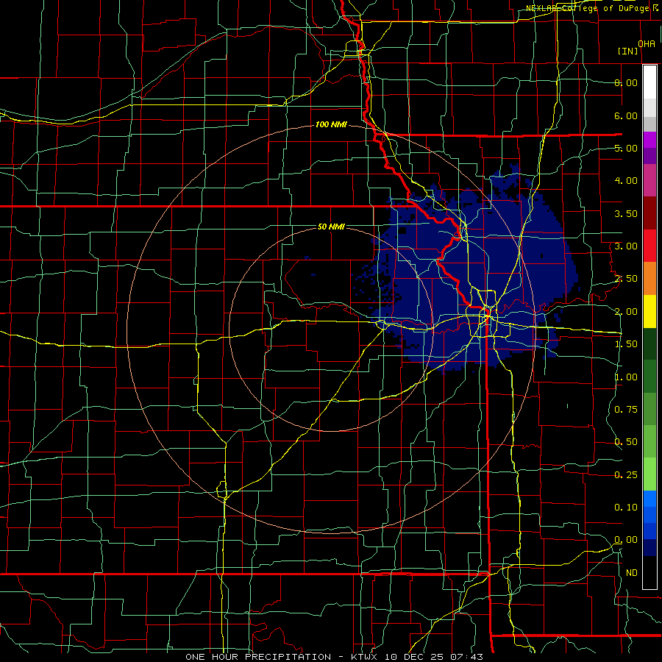
Task: Click the 1.00 legend value
Action: (626, 377)
